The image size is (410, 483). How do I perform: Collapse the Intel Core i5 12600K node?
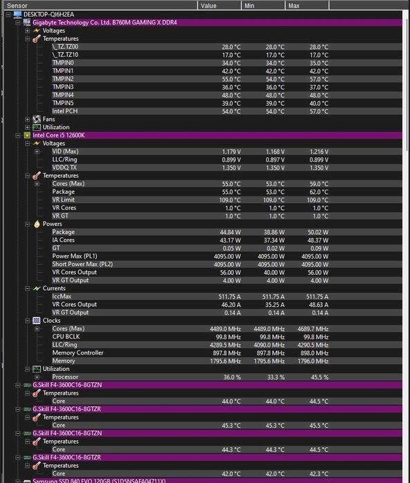[18, 135]
